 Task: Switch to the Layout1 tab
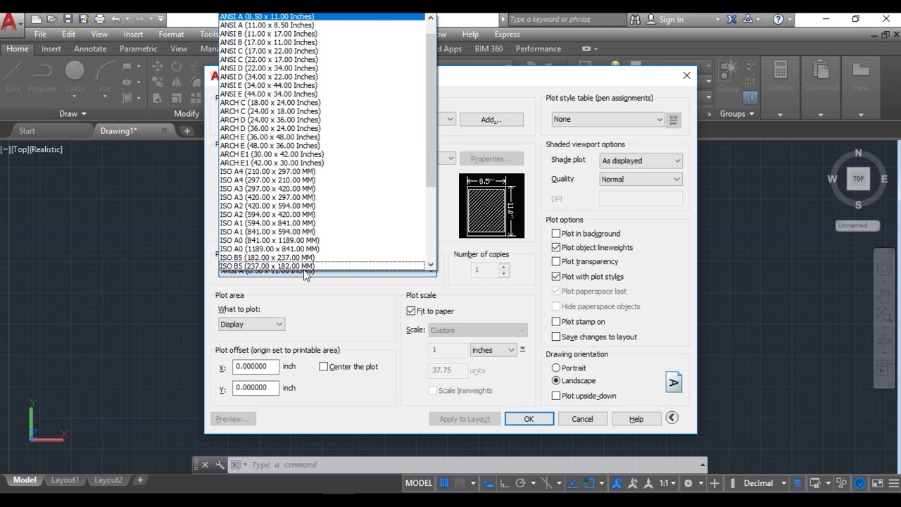[x=65, y=480]
